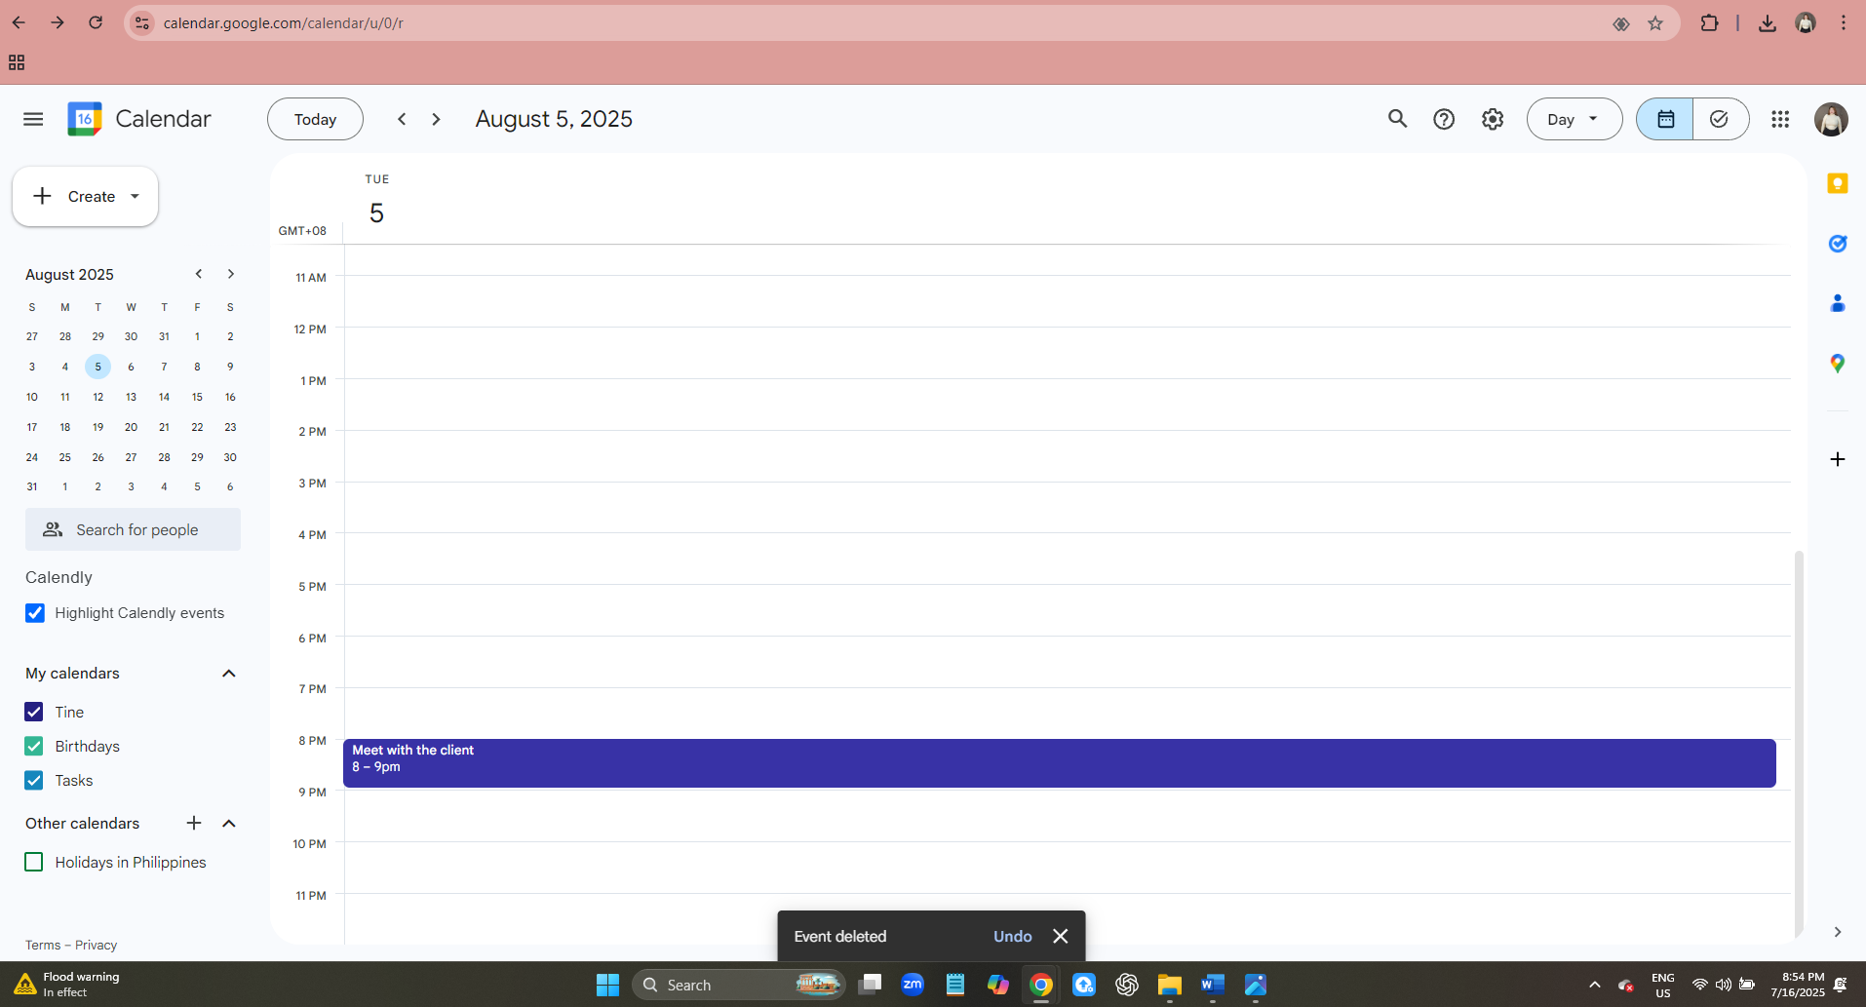Select August 16 in mini calendar
Viewport: 1866px width, 1007px height.
pos(230,397)
